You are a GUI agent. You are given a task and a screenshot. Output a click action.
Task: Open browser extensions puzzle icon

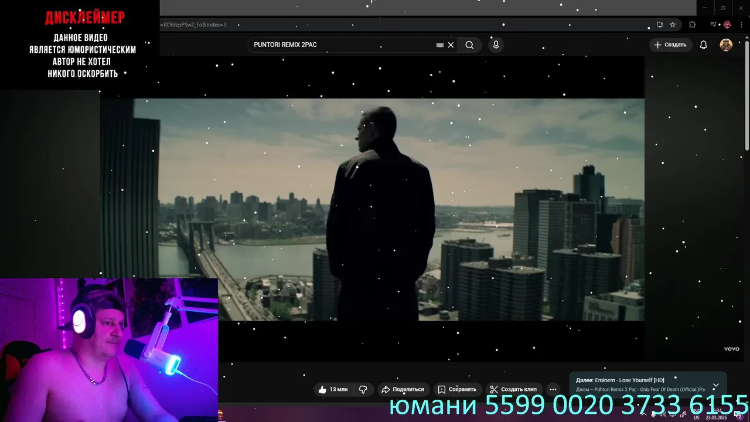pyautogui.click(x=692, y=25)
